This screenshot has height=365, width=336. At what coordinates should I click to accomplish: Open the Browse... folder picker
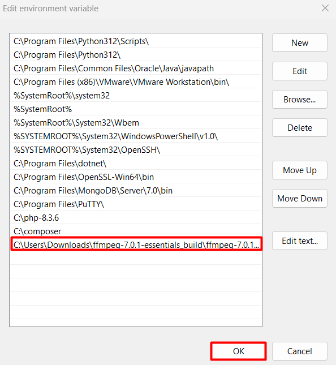(300, 100)
